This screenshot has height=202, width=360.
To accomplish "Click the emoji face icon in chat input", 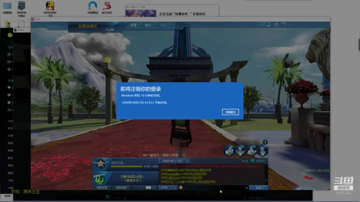I will pyautogui.click(x=180, y=187).
